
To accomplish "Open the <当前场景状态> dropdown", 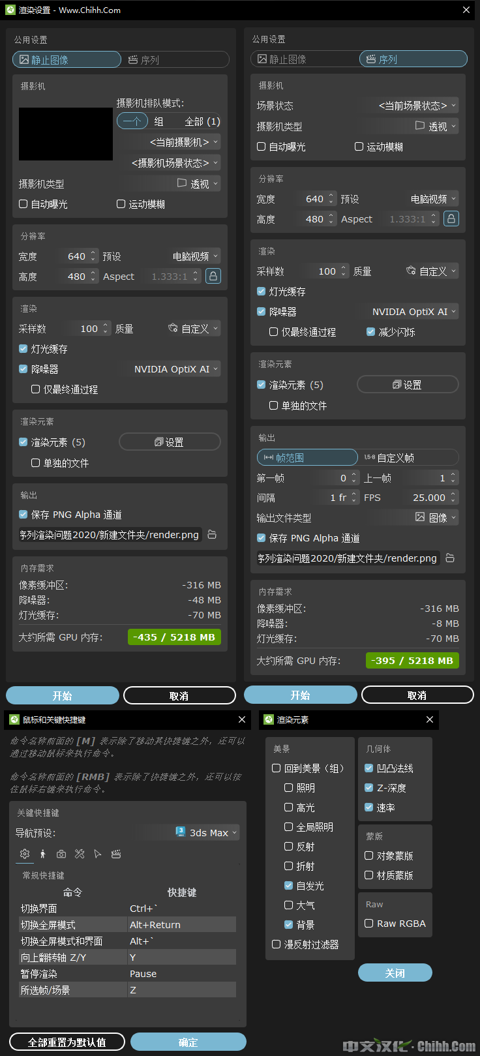I will [x=408, y=106].
